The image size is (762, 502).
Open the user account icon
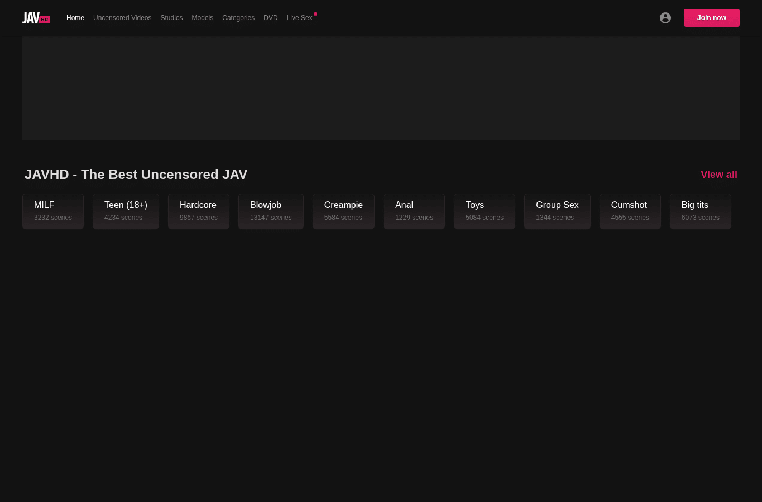pyautogui.click(x=665, y=18)
